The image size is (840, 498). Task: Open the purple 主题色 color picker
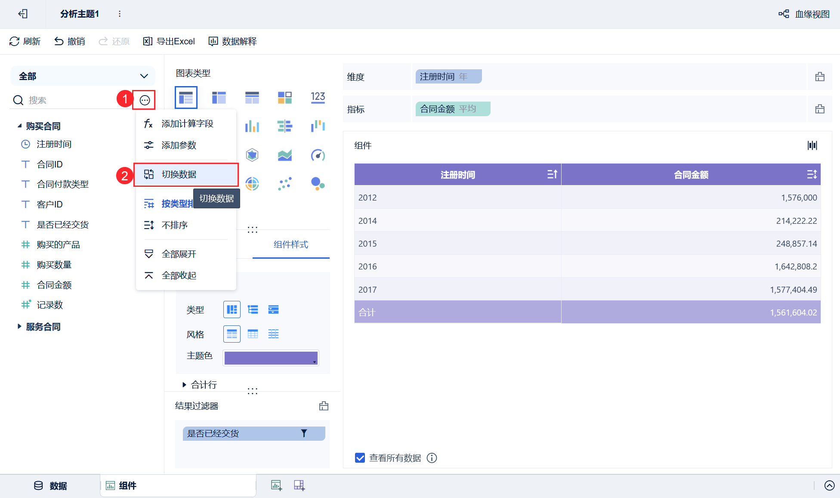coord(271,358)
